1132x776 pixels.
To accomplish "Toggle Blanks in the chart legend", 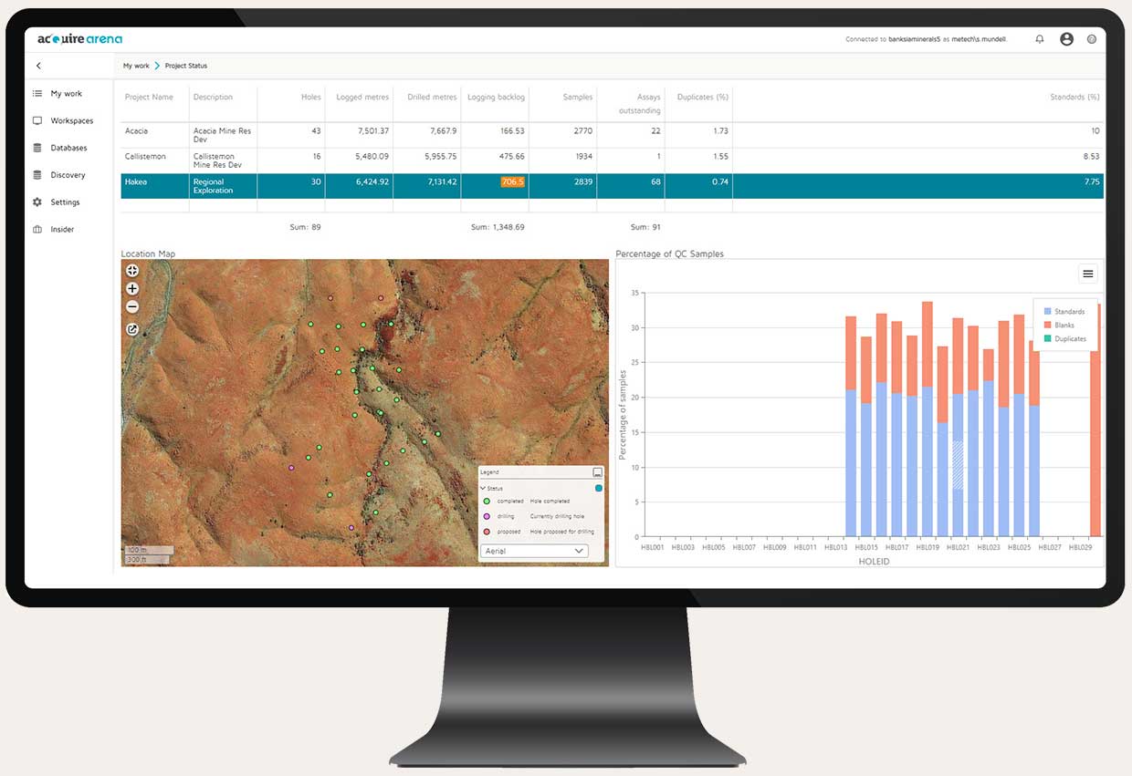I will point(1063,325).
